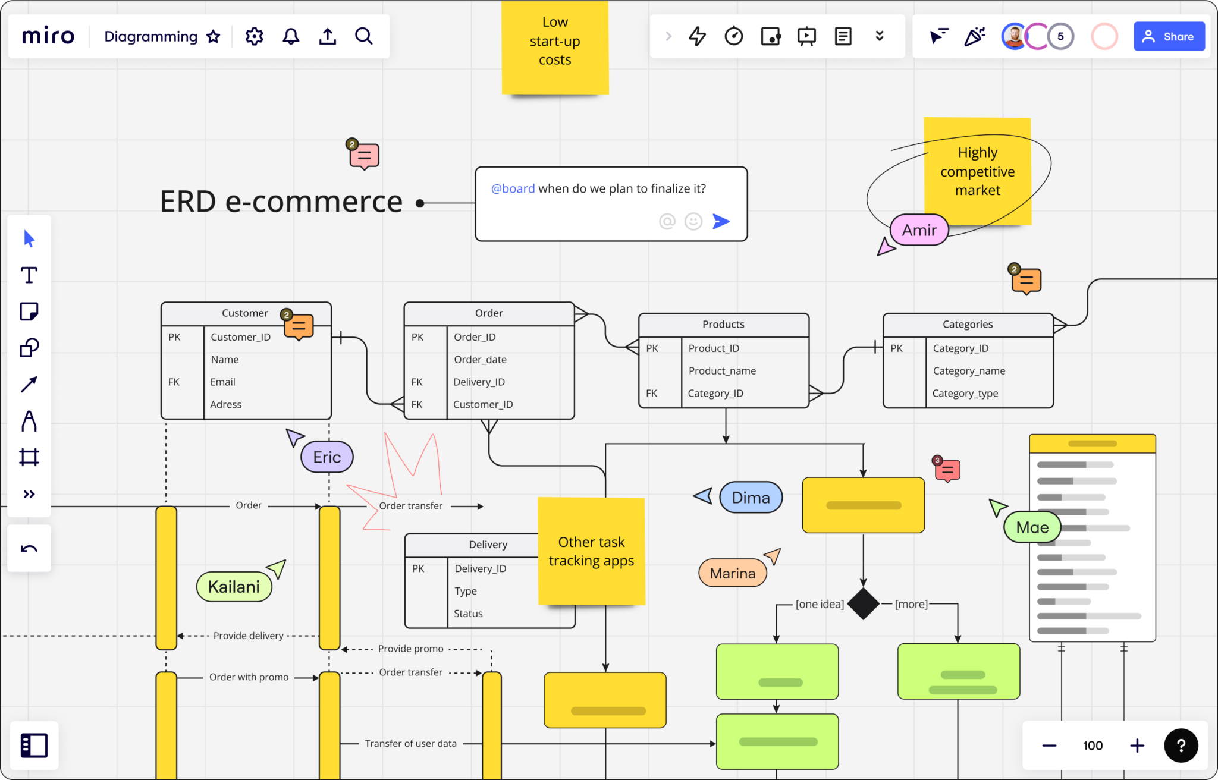The height and width of the screenshot is (780, 1218).
Task: Open the notifications bell
Action: (x=291, y=36)
